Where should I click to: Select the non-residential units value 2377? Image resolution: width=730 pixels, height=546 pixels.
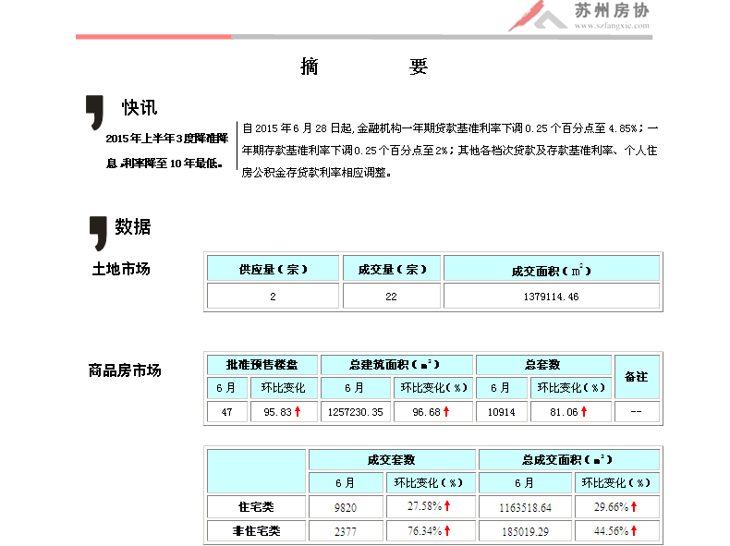pyautogui.click(x=346, y=531)
